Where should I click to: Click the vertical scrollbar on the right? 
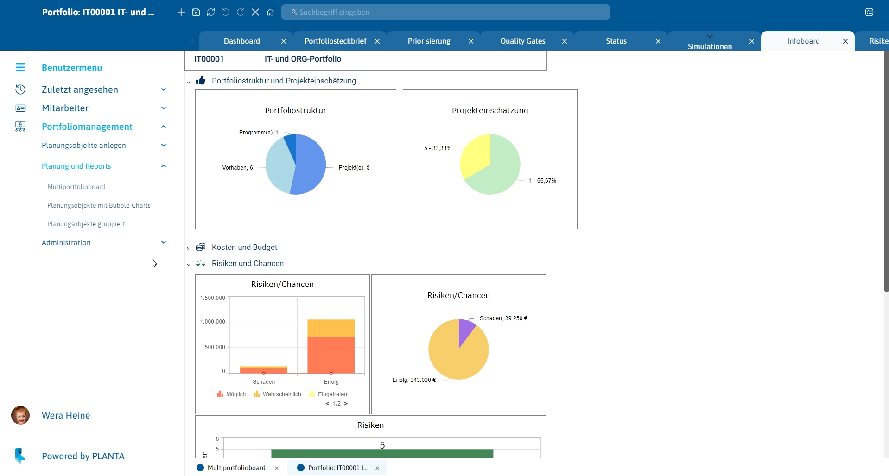(886, 171)
